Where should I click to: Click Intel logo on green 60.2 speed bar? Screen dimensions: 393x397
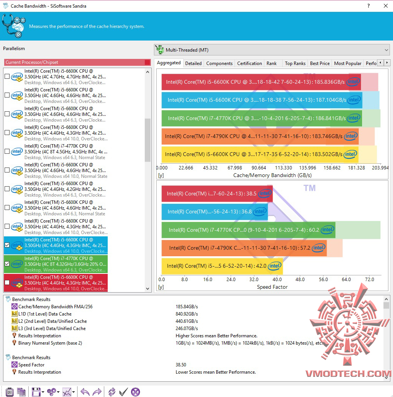click(328, 229)
